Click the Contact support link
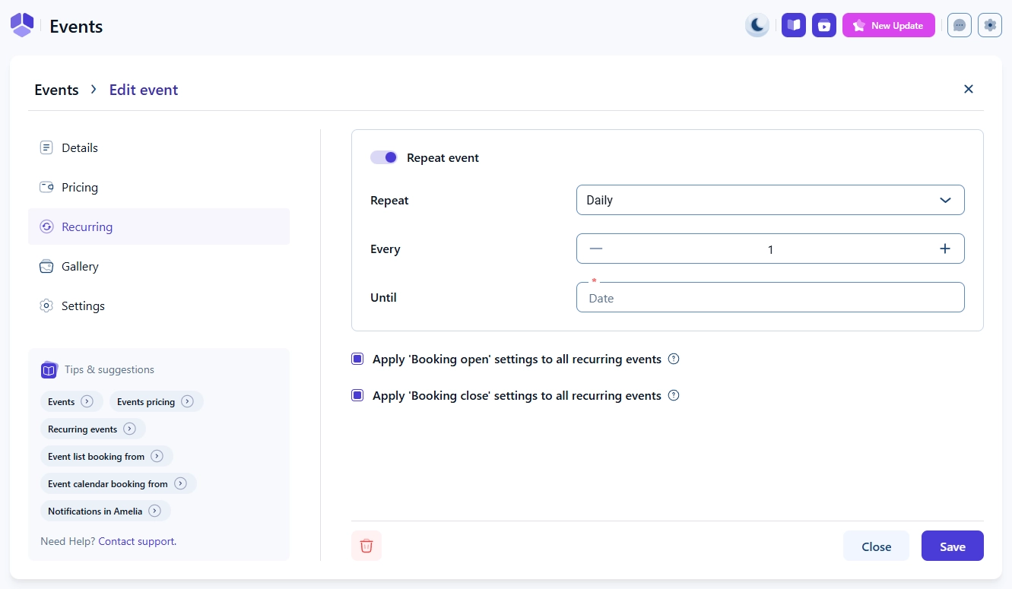The height and width of the screenshot is (589, 1012). tap(137, 541)
